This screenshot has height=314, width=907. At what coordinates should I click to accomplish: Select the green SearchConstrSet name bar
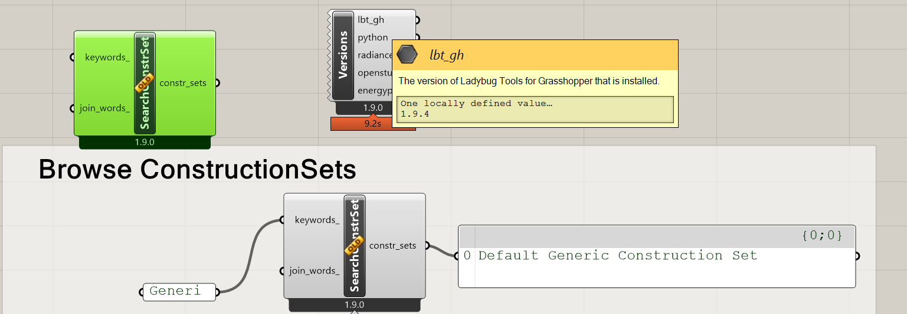[x=145, y=83]
